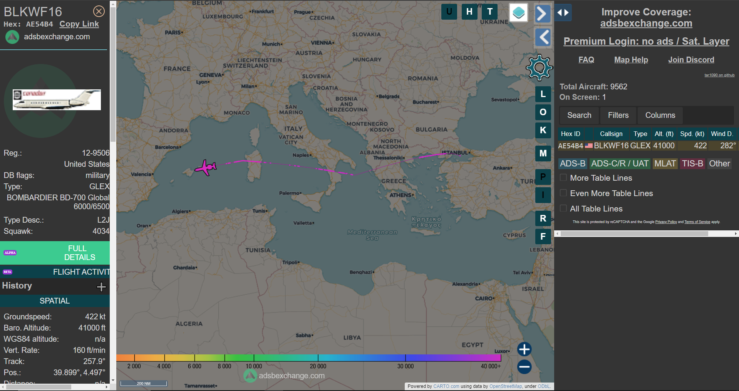Sort table by Callsign column
Screen dimensions: 739x391
(x=611, y=134)
